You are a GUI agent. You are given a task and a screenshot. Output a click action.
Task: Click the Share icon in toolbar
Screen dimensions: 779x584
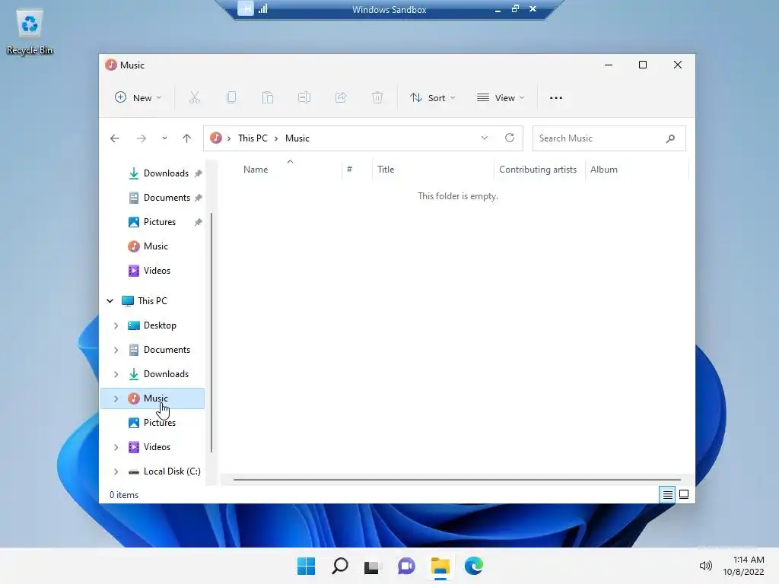click(x=341, y=98)
